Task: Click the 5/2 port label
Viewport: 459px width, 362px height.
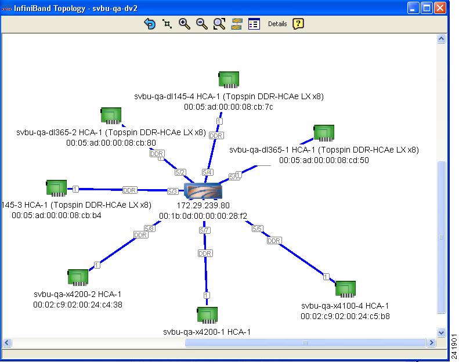Action: pyautogui.click(x=180, y=172)
